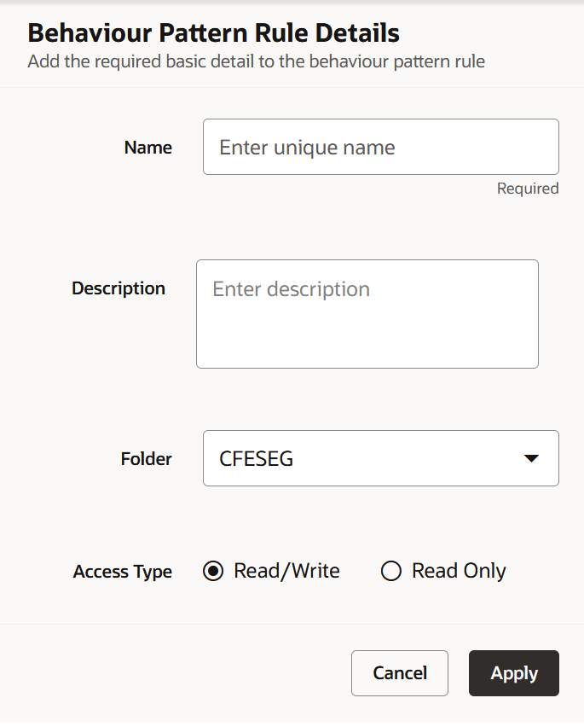
Task: Click the Name label
Action: pyautogui.click(x=147, y=147)
